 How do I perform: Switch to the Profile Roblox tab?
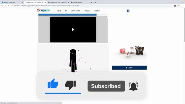coord(81,2)
